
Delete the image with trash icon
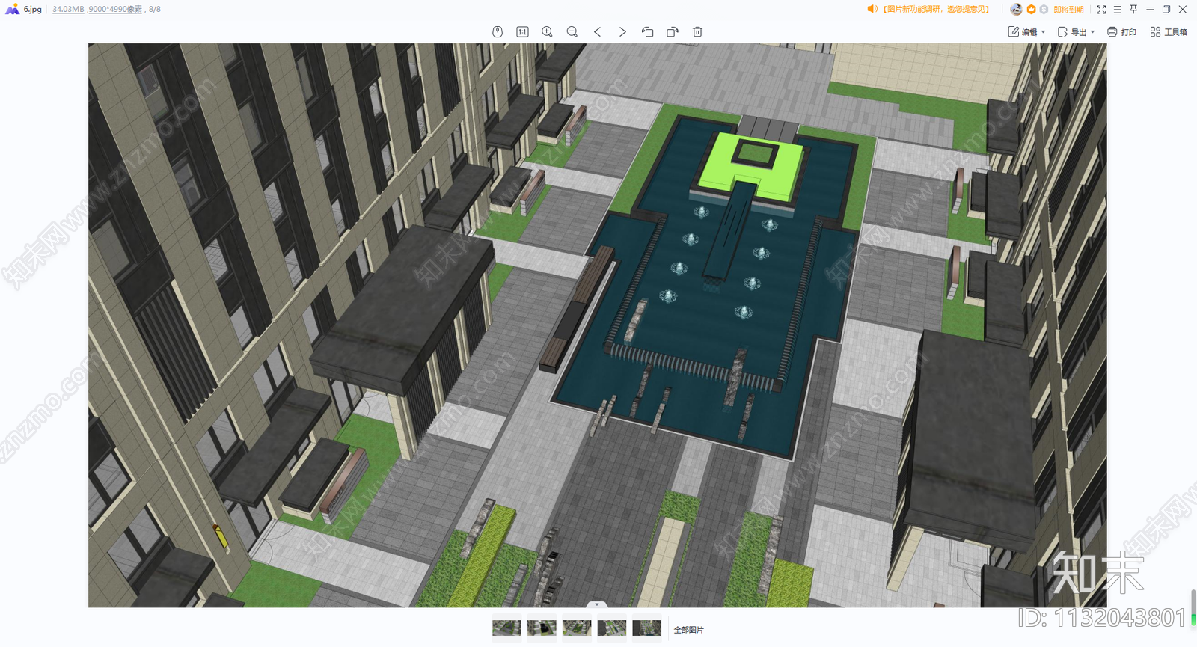click(697, 31)
